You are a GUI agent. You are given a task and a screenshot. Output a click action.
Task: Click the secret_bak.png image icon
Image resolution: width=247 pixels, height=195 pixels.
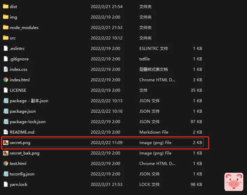pos(6,153)
